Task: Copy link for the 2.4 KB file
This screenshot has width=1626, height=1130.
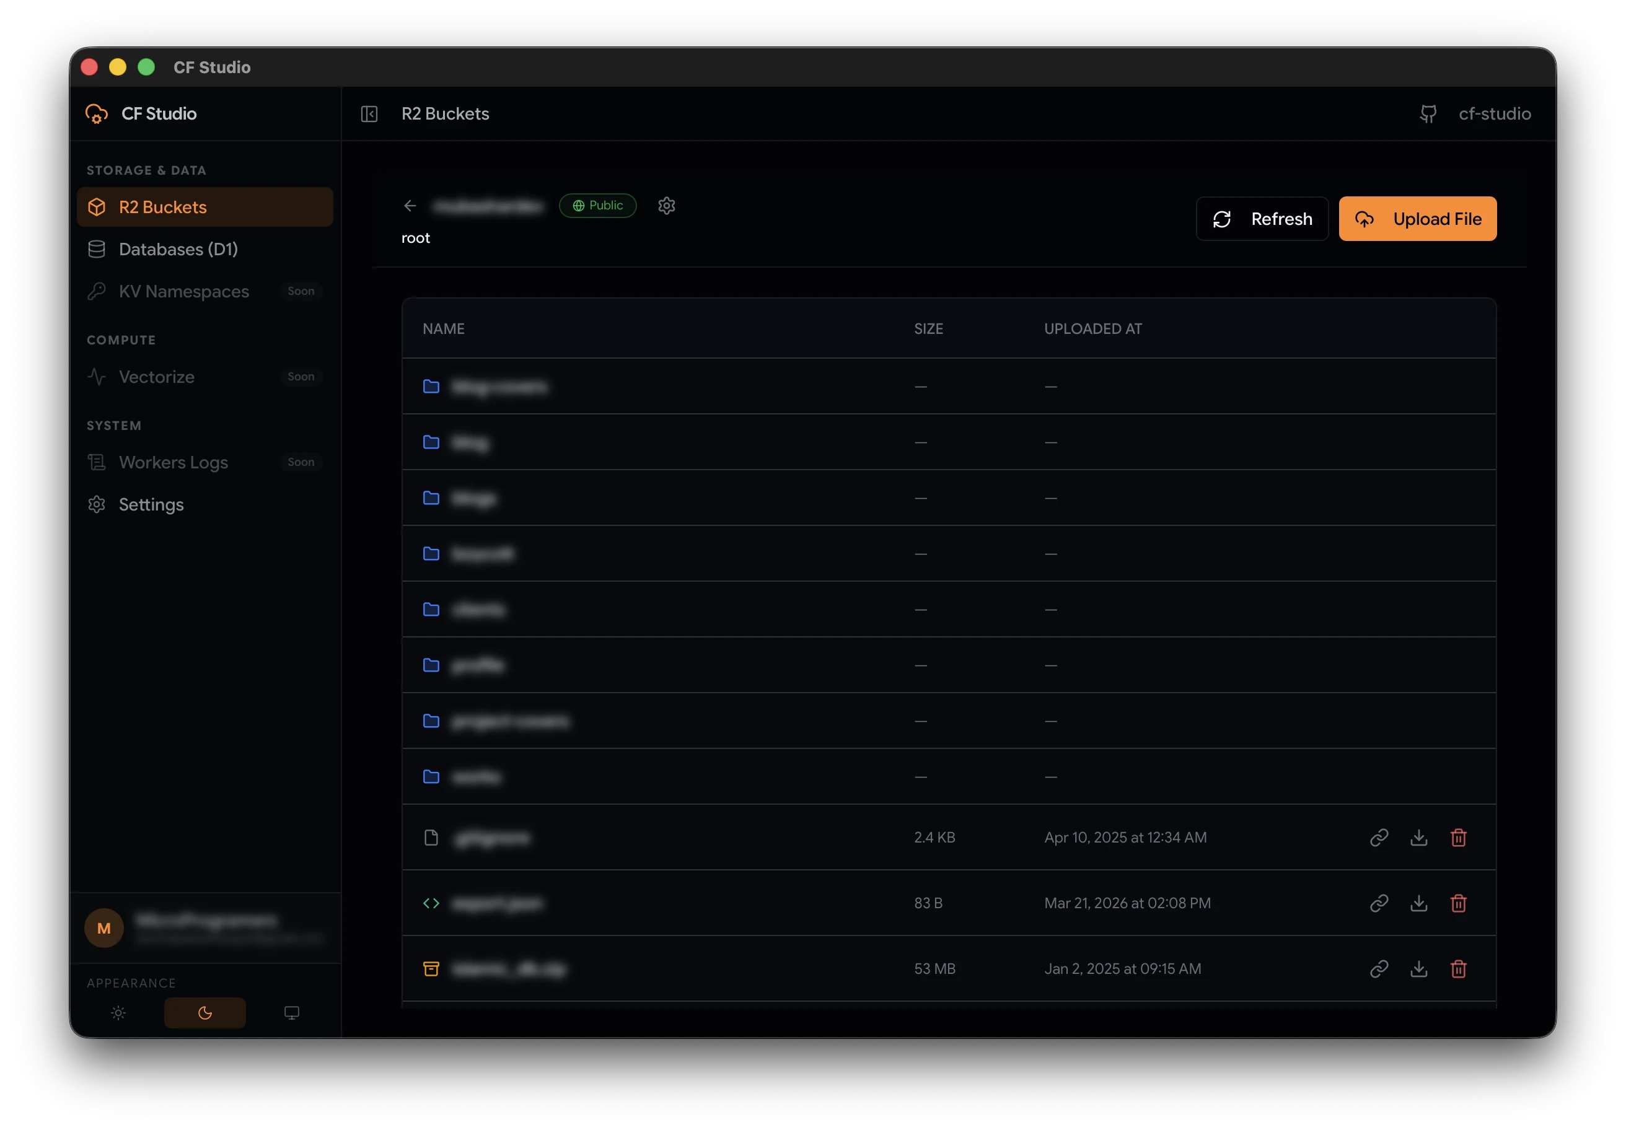Action: pos(1379,838)
